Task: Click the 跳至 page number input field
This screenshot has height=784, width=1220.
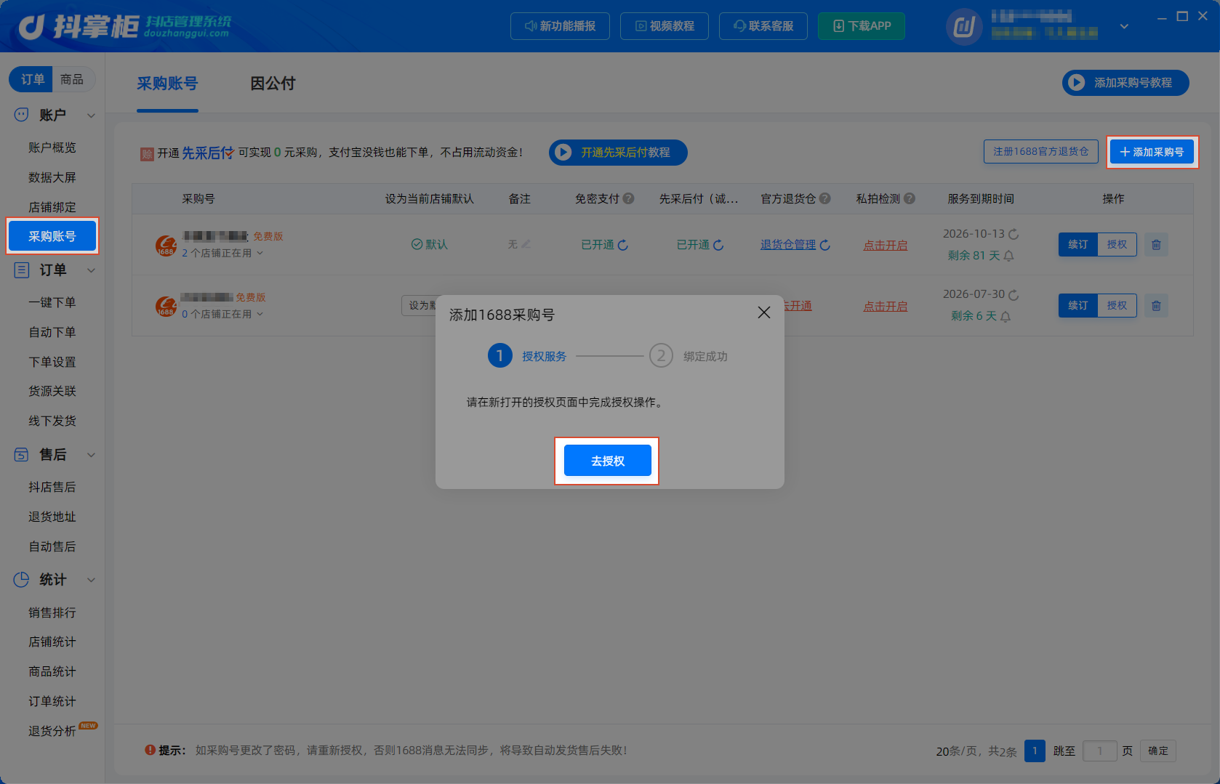Action: [x=1099, y=751]
